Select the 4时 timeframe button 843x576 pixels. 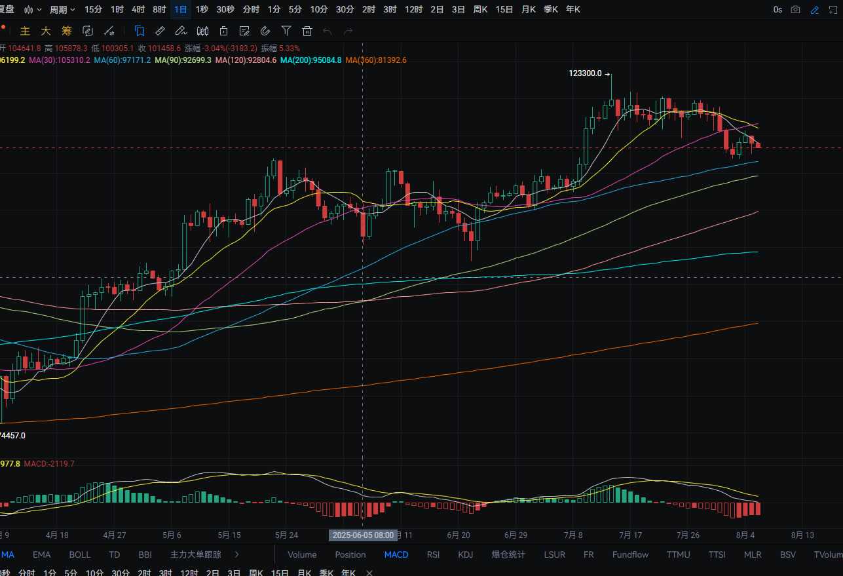click(138, 10)
